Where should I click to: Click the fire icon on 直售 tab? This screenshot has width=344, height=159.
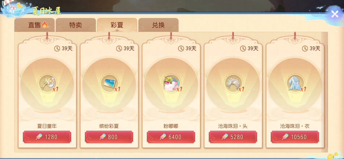pos(45,25)
